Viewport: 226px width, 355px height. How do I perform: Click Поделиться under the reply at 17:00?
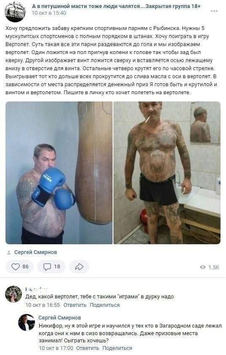click(x=117, y=348)
